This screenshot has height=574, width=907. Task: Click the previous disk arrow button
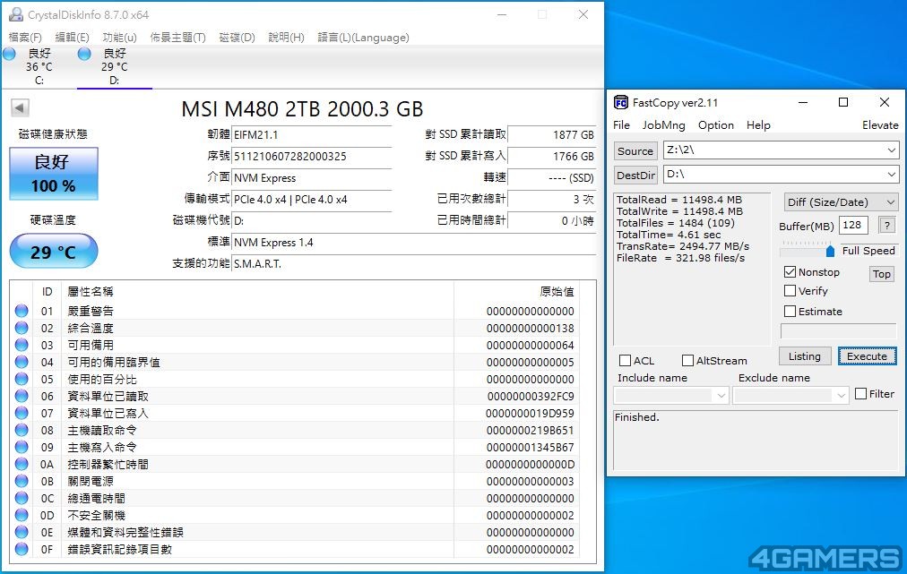pyautogui.click(x=20, y=107)
